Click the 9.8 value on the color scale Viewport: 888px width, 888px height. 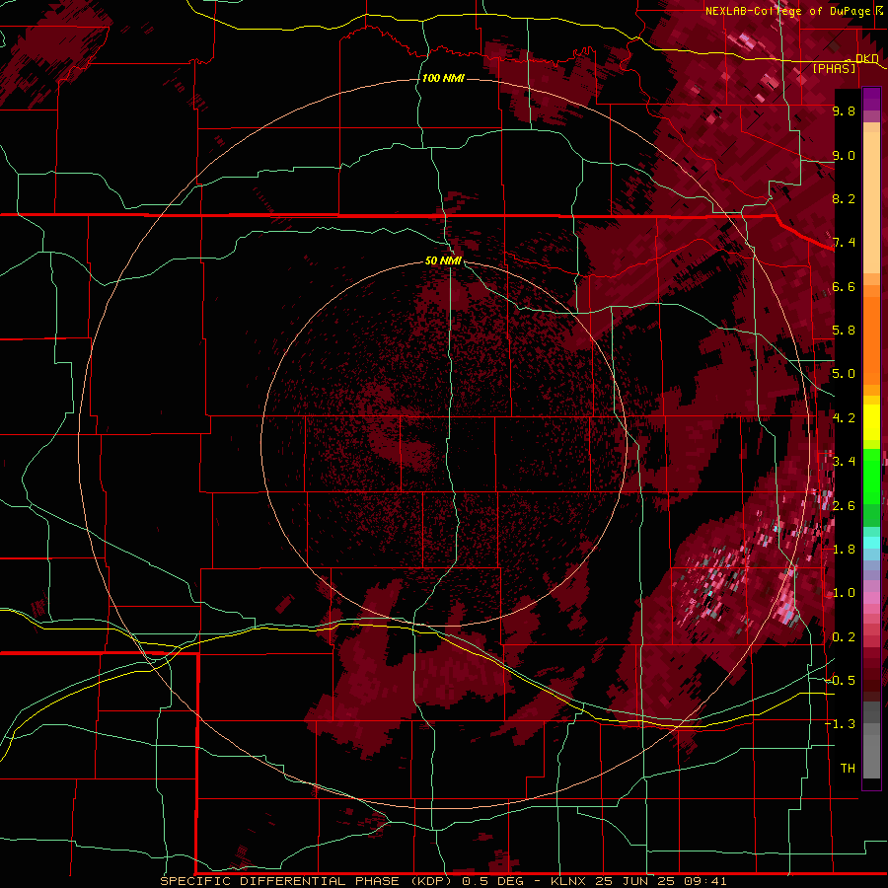click(844, 111)
